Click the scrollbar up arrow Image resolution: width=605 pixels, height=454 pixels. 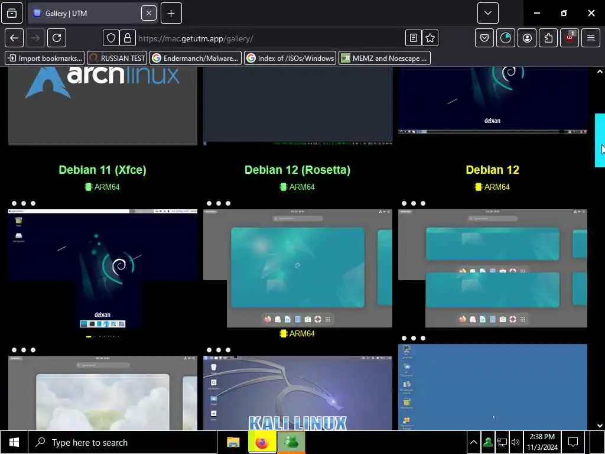click(600, 72)
